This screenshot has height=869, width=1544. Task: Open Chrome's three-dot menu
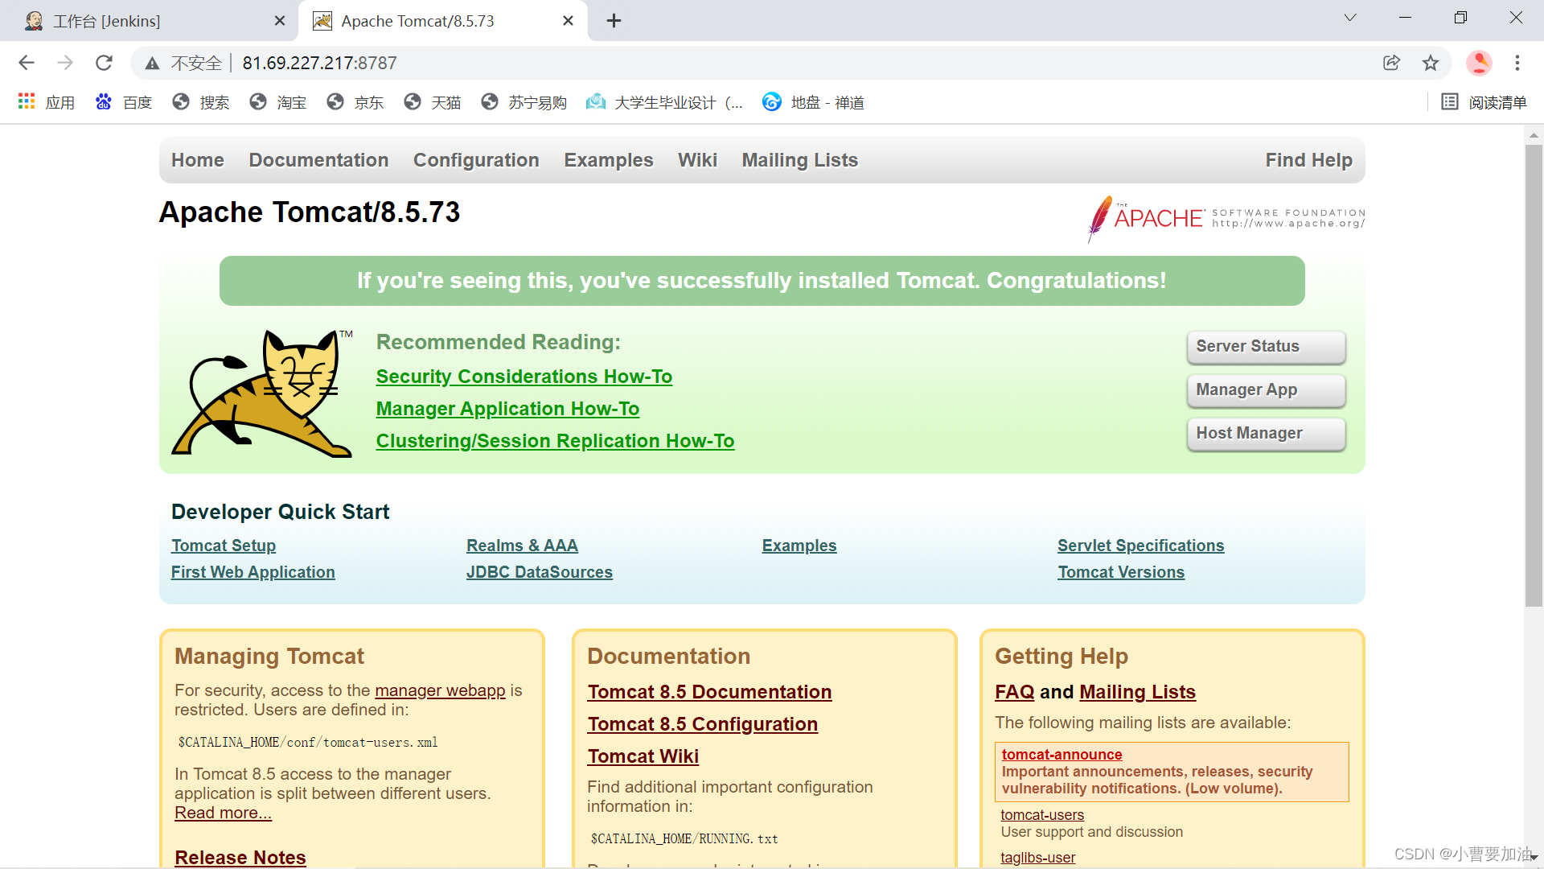pyautogui.click(x=1517, y=63)
